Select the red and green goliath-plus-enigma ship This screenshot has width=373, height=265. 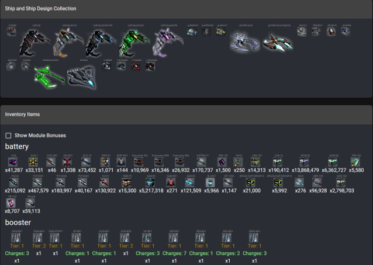click(x=277, y=40)
